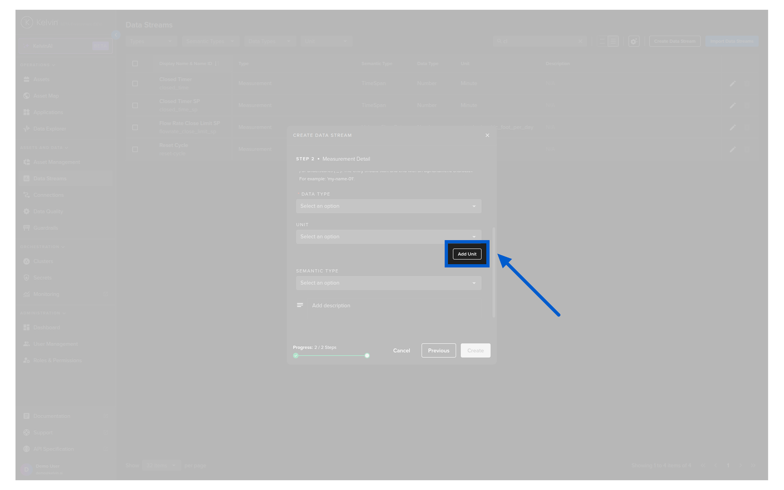Viewport: 784px width, 490px height.
Task: Click the edit pencil for Closed Timer
Action: tap(733, 83)
